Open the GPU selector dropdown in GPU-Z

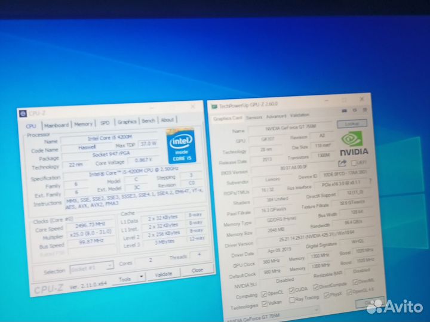click(x=272, y=315)
